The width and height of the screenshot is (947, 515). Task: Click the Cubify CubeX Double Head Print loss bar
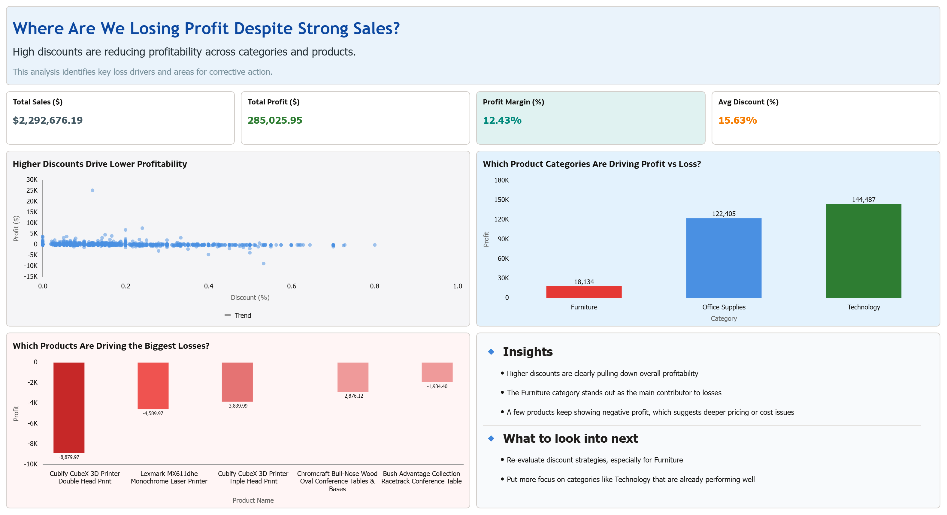(69, 407)
